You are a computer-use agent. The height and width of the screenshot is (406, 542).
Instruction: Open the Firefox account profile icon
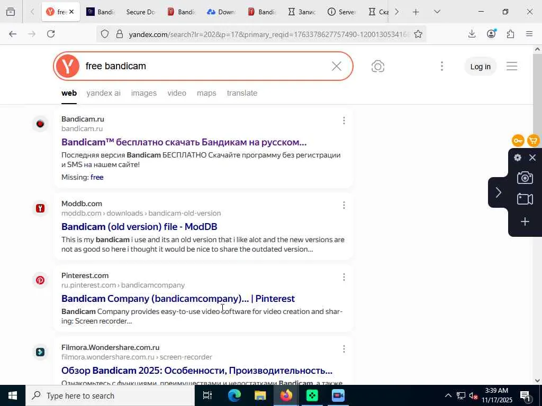pos(491,34)
